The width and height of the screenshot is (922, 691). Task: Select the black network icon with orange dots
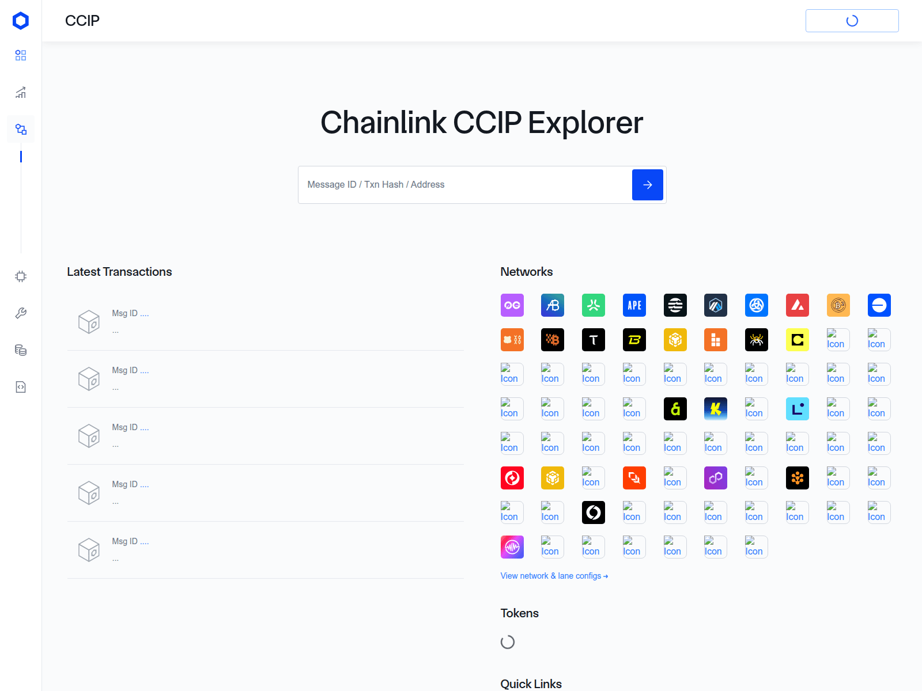coord(798,478)
